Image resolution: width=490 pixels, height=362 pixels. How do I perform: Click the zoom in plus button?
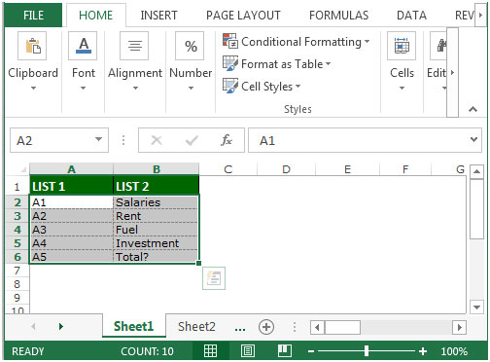pos(423,351)
